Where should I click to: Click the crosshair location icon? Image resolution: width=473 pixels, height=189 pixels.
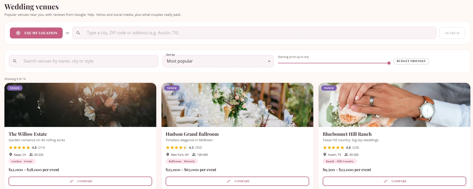tap(18, 33)
